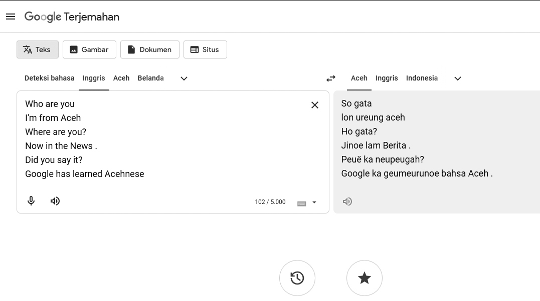Expand input tools dropdown arrow

coord(314,202)
